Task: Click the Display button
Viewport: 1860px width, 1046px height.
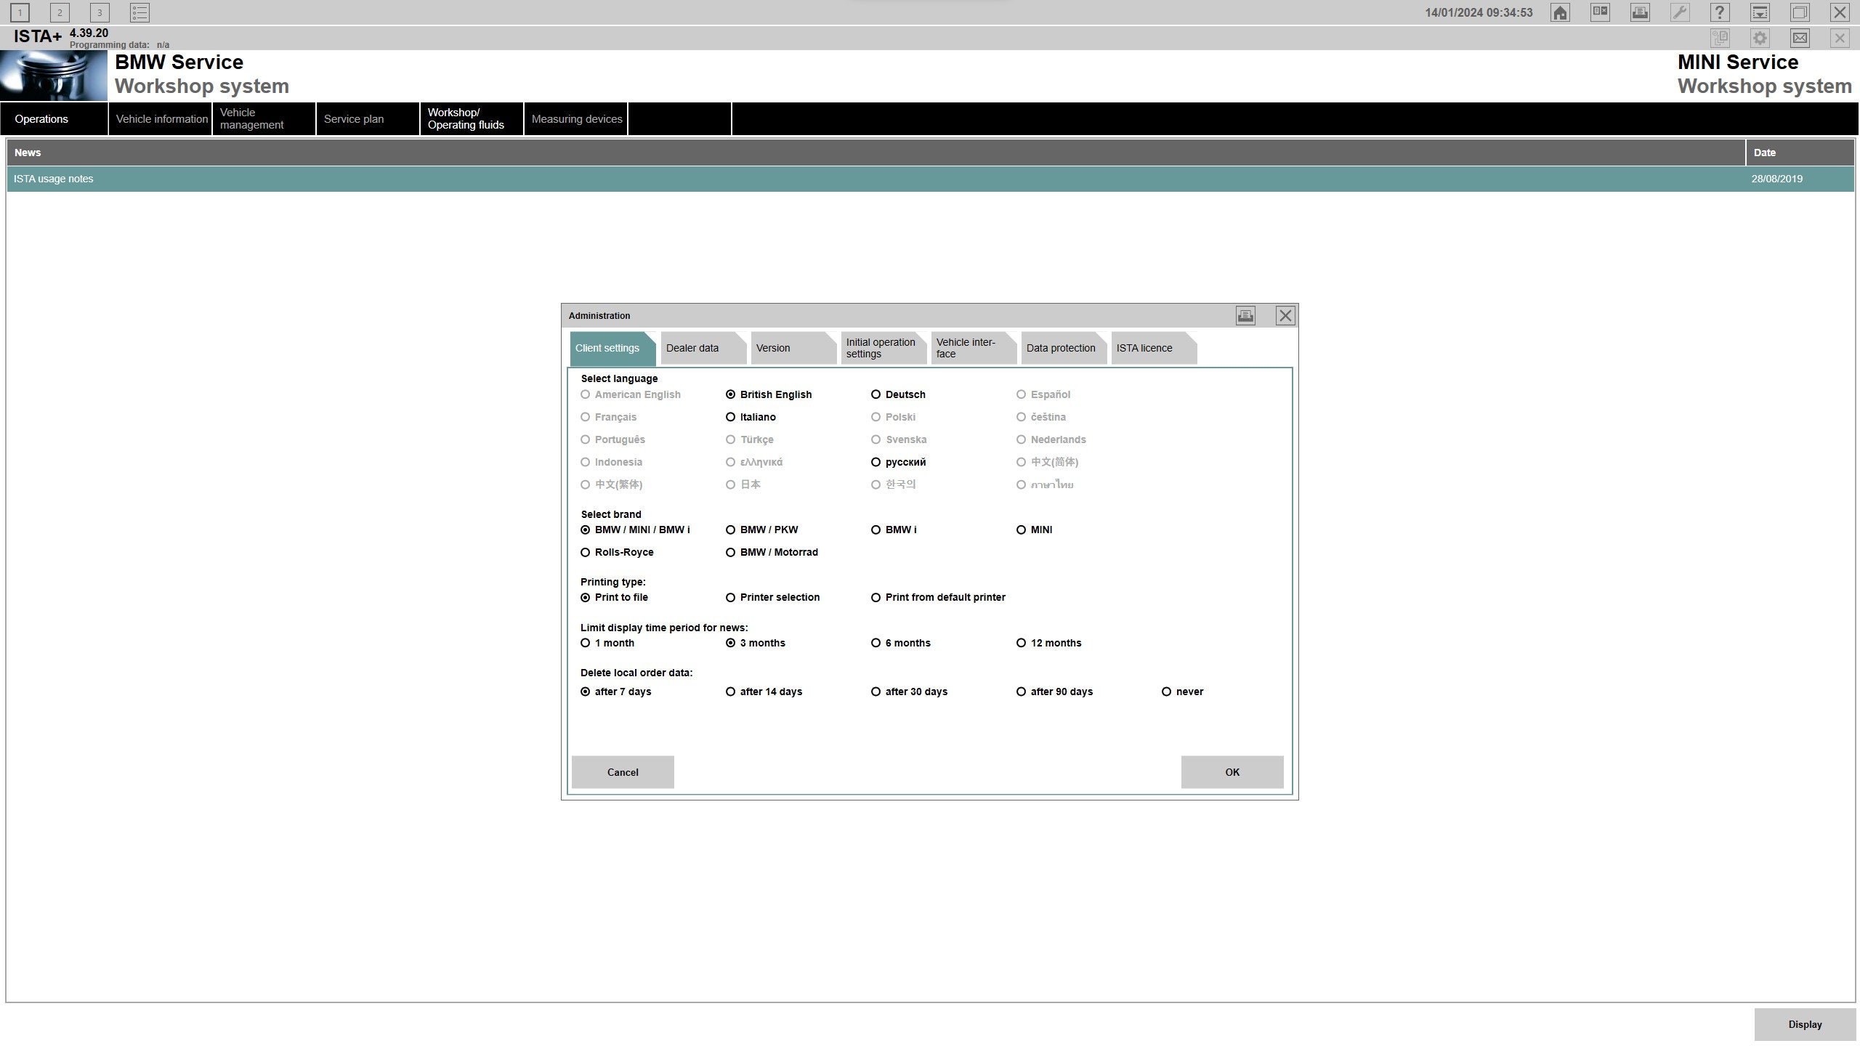Action: pyautogui.click(x=1805, y=1024)
